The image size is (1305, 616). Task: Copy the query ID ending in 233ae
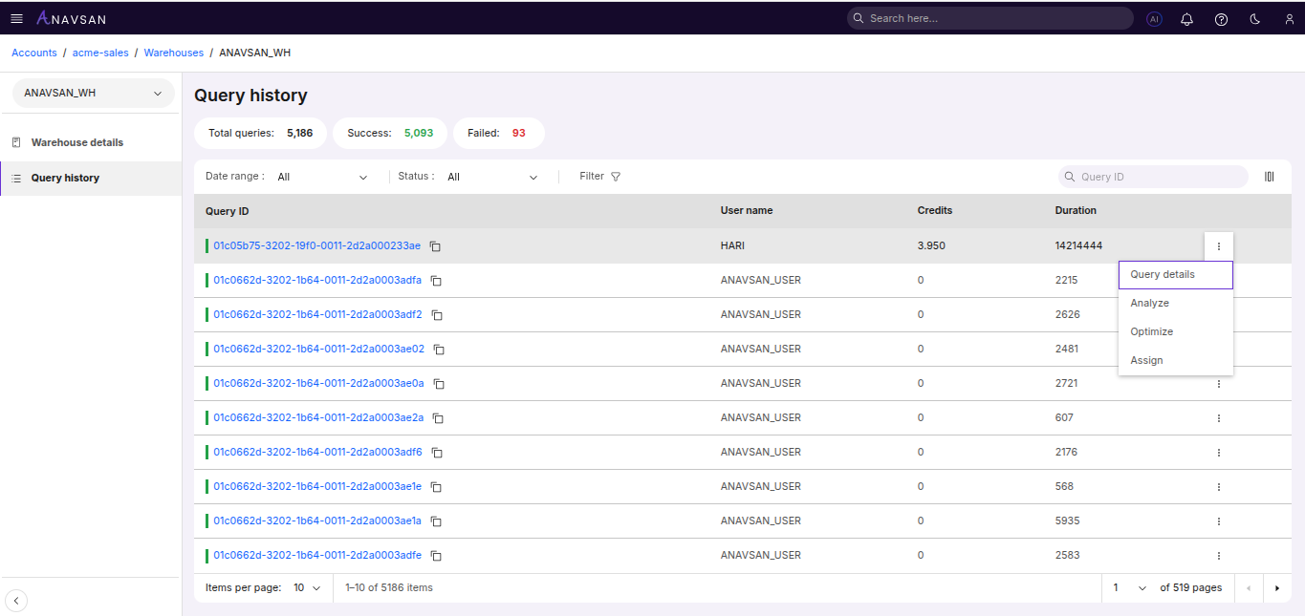[435, 246]
